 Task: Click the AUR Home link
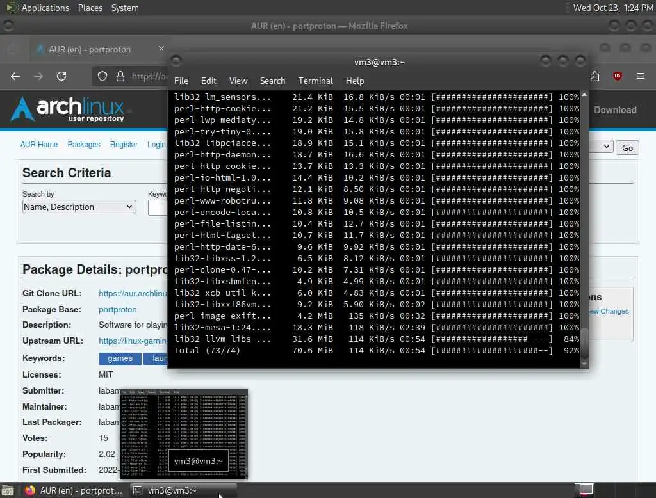coord(39,145)
